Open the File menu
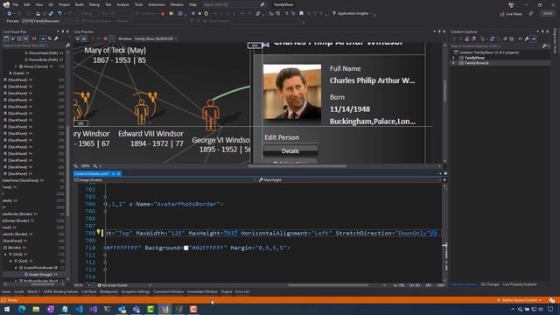The height and width of the screenshot is (315, 560). pos(16,4)
